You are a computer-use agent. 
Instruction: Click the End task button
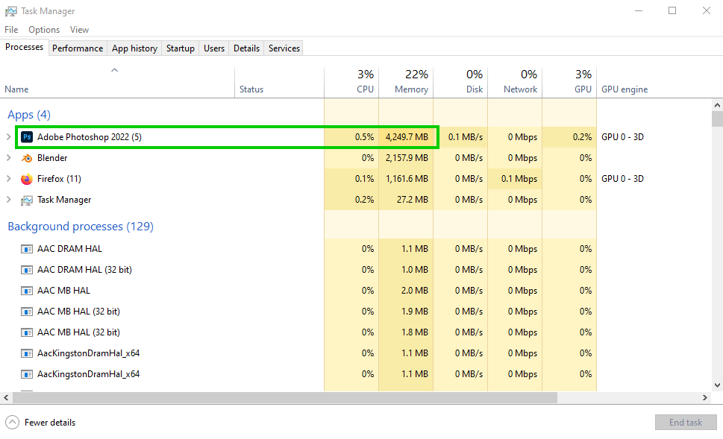(x=685, y=423)
